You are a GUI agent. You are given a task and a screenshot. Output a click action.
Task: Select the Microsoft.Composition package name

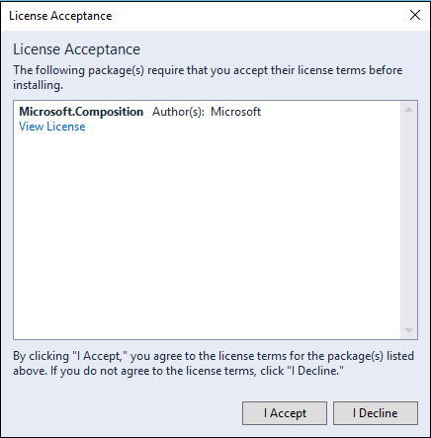[x=81, y=112]
